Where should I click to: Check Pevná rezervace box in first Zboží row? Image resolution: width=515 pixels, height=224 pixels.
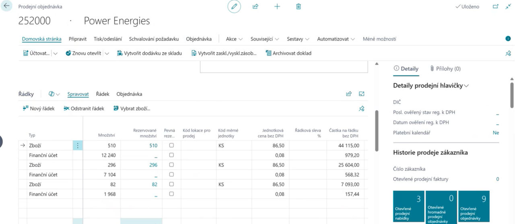pyautogui.click(x=171, y=146)
